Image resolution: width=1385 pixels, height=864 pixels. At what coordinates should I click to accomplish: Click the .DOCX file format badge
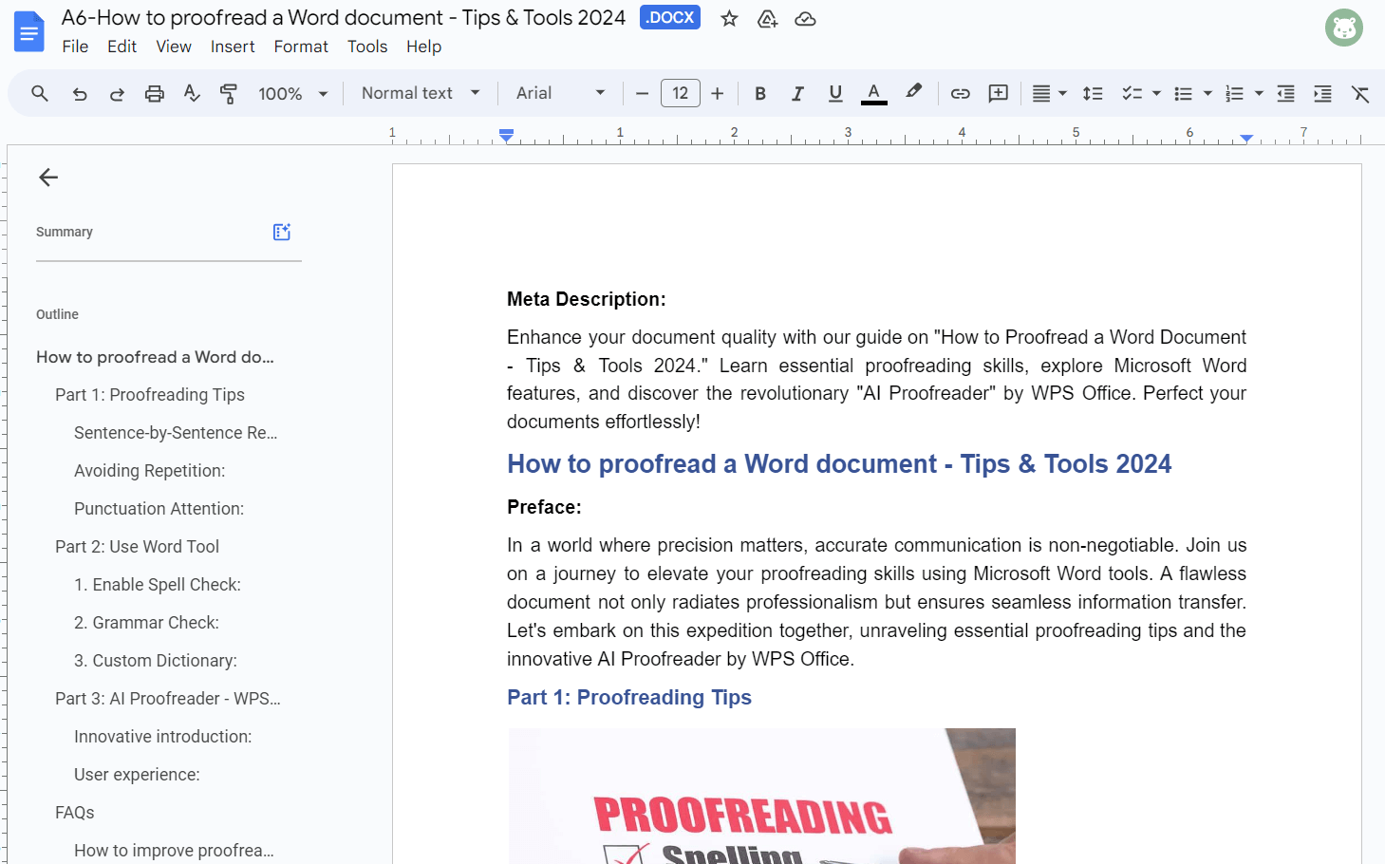click(670, 17)
